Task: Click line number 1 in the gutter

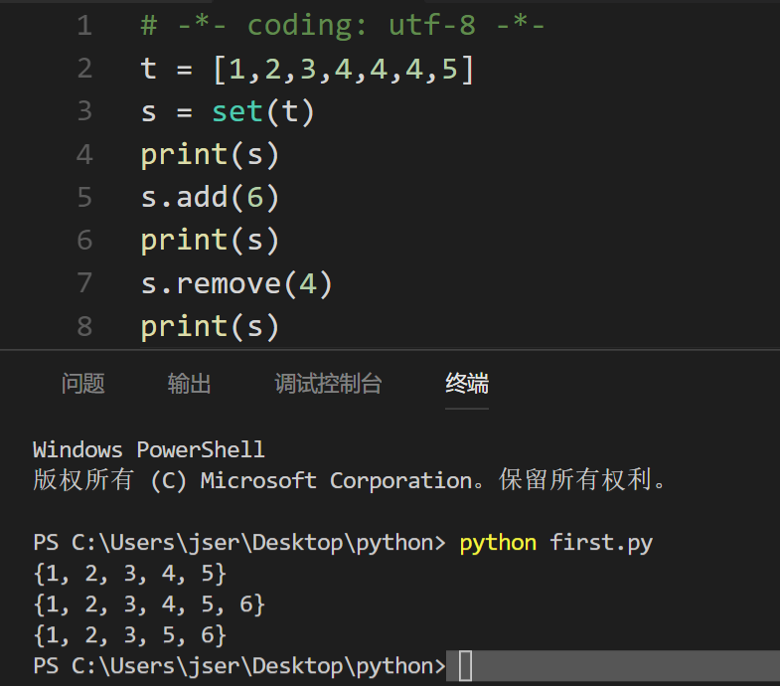Action: coord(85,26)
